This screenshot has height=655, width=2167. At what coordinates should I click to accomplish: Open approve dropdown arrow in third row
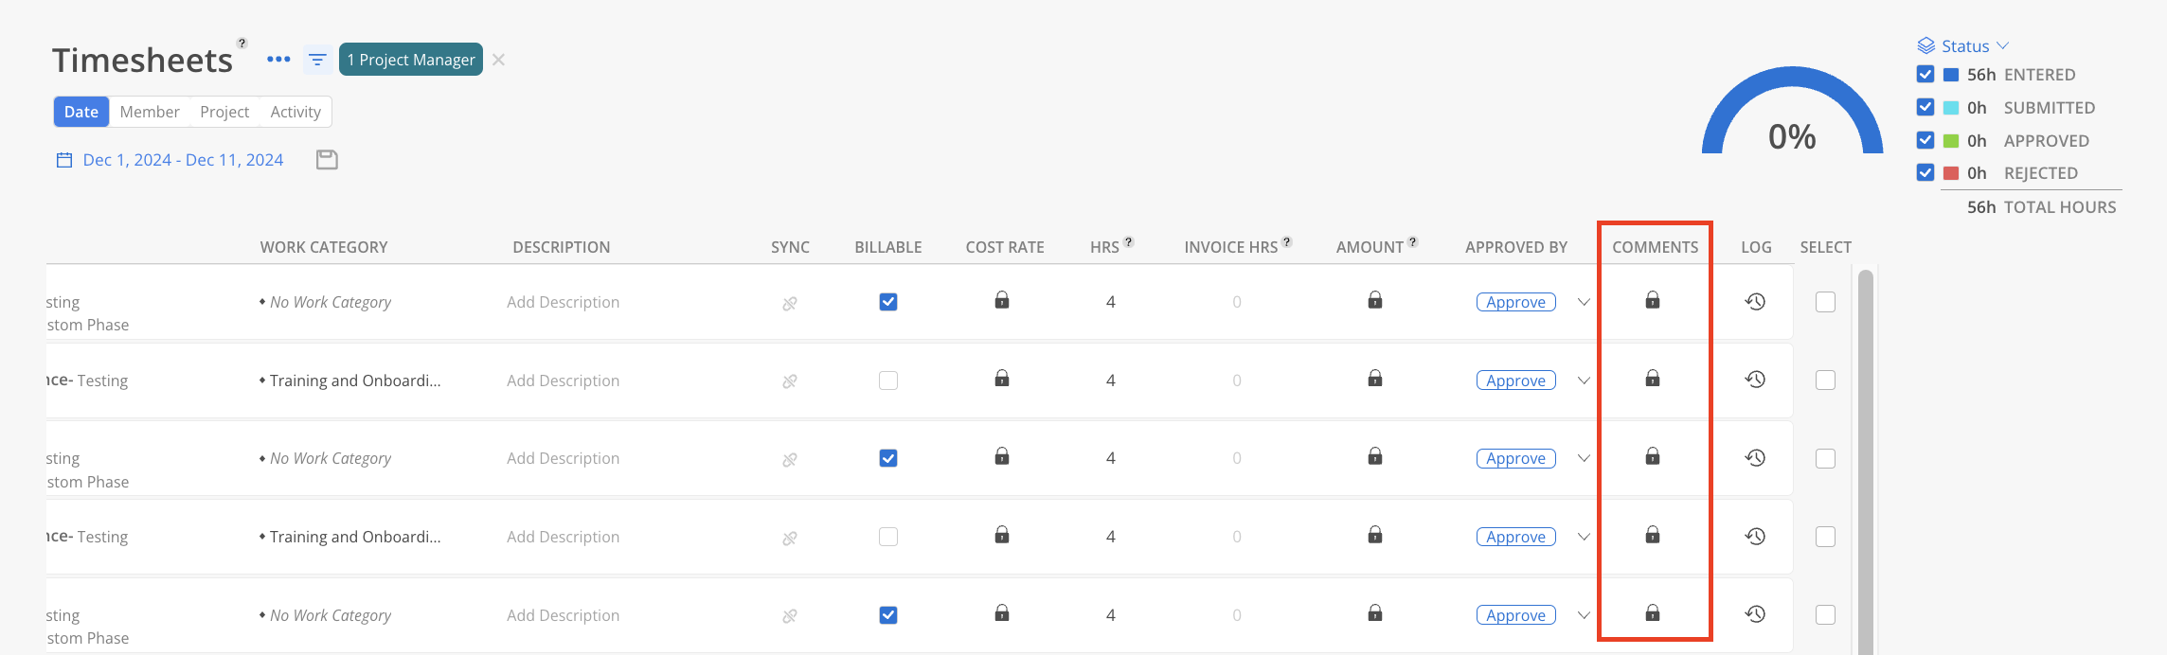tap(1584, 458)
